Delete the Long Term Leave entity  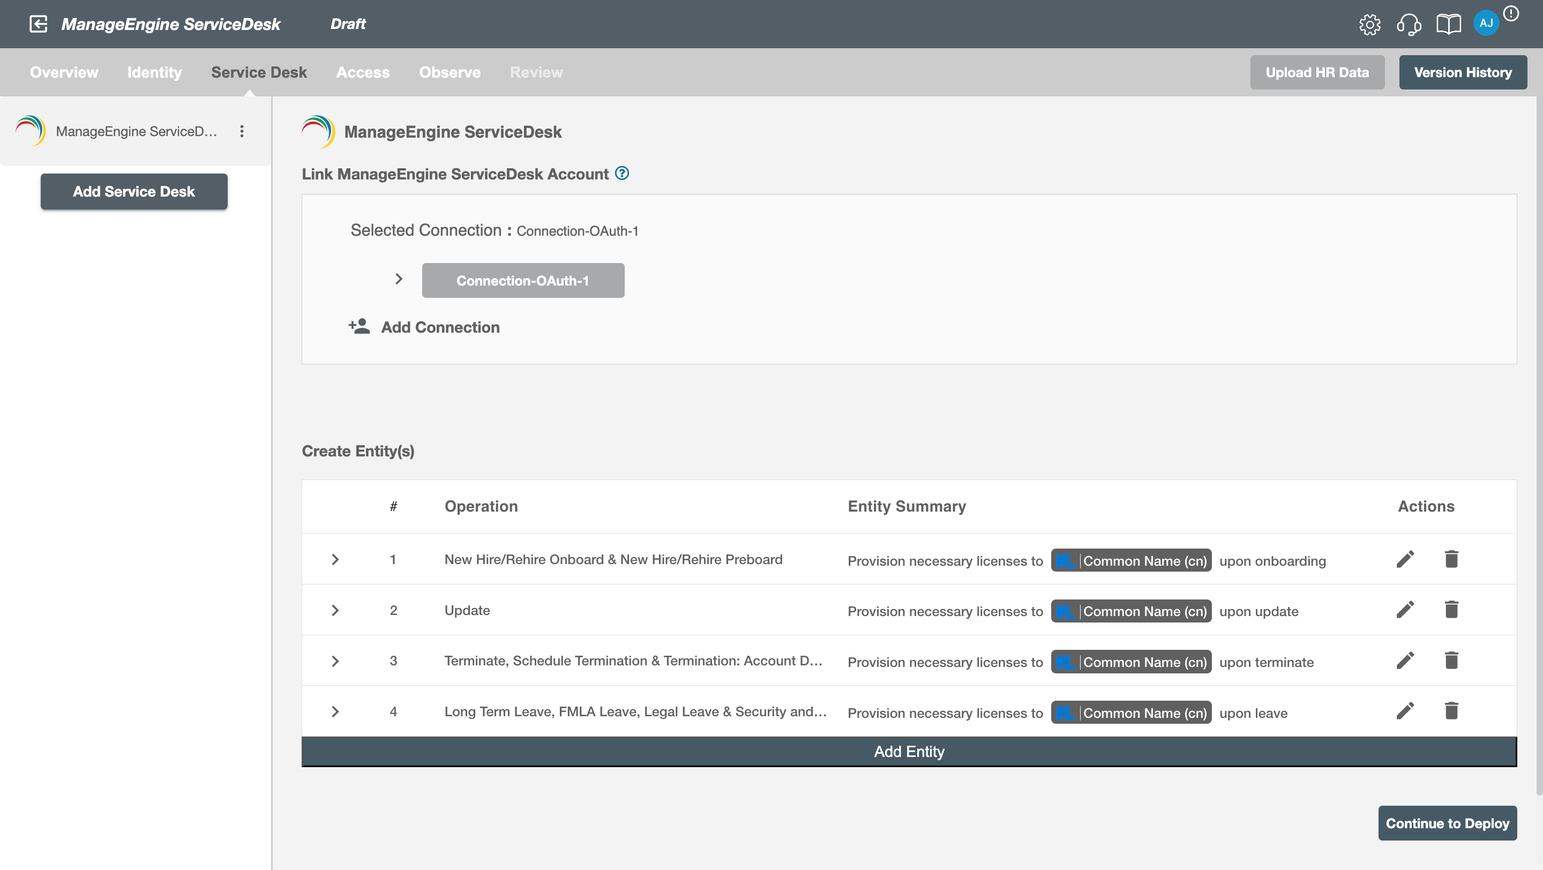tap(1451, 711)
